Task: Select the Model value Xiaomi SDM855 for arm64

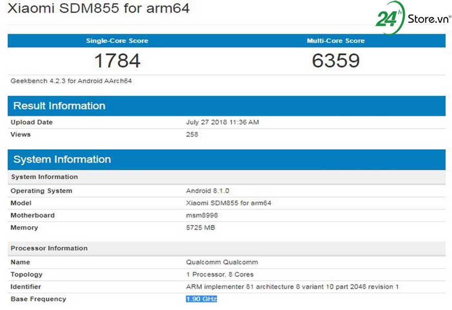Action: pyautogui.click(x=229, y=203)
